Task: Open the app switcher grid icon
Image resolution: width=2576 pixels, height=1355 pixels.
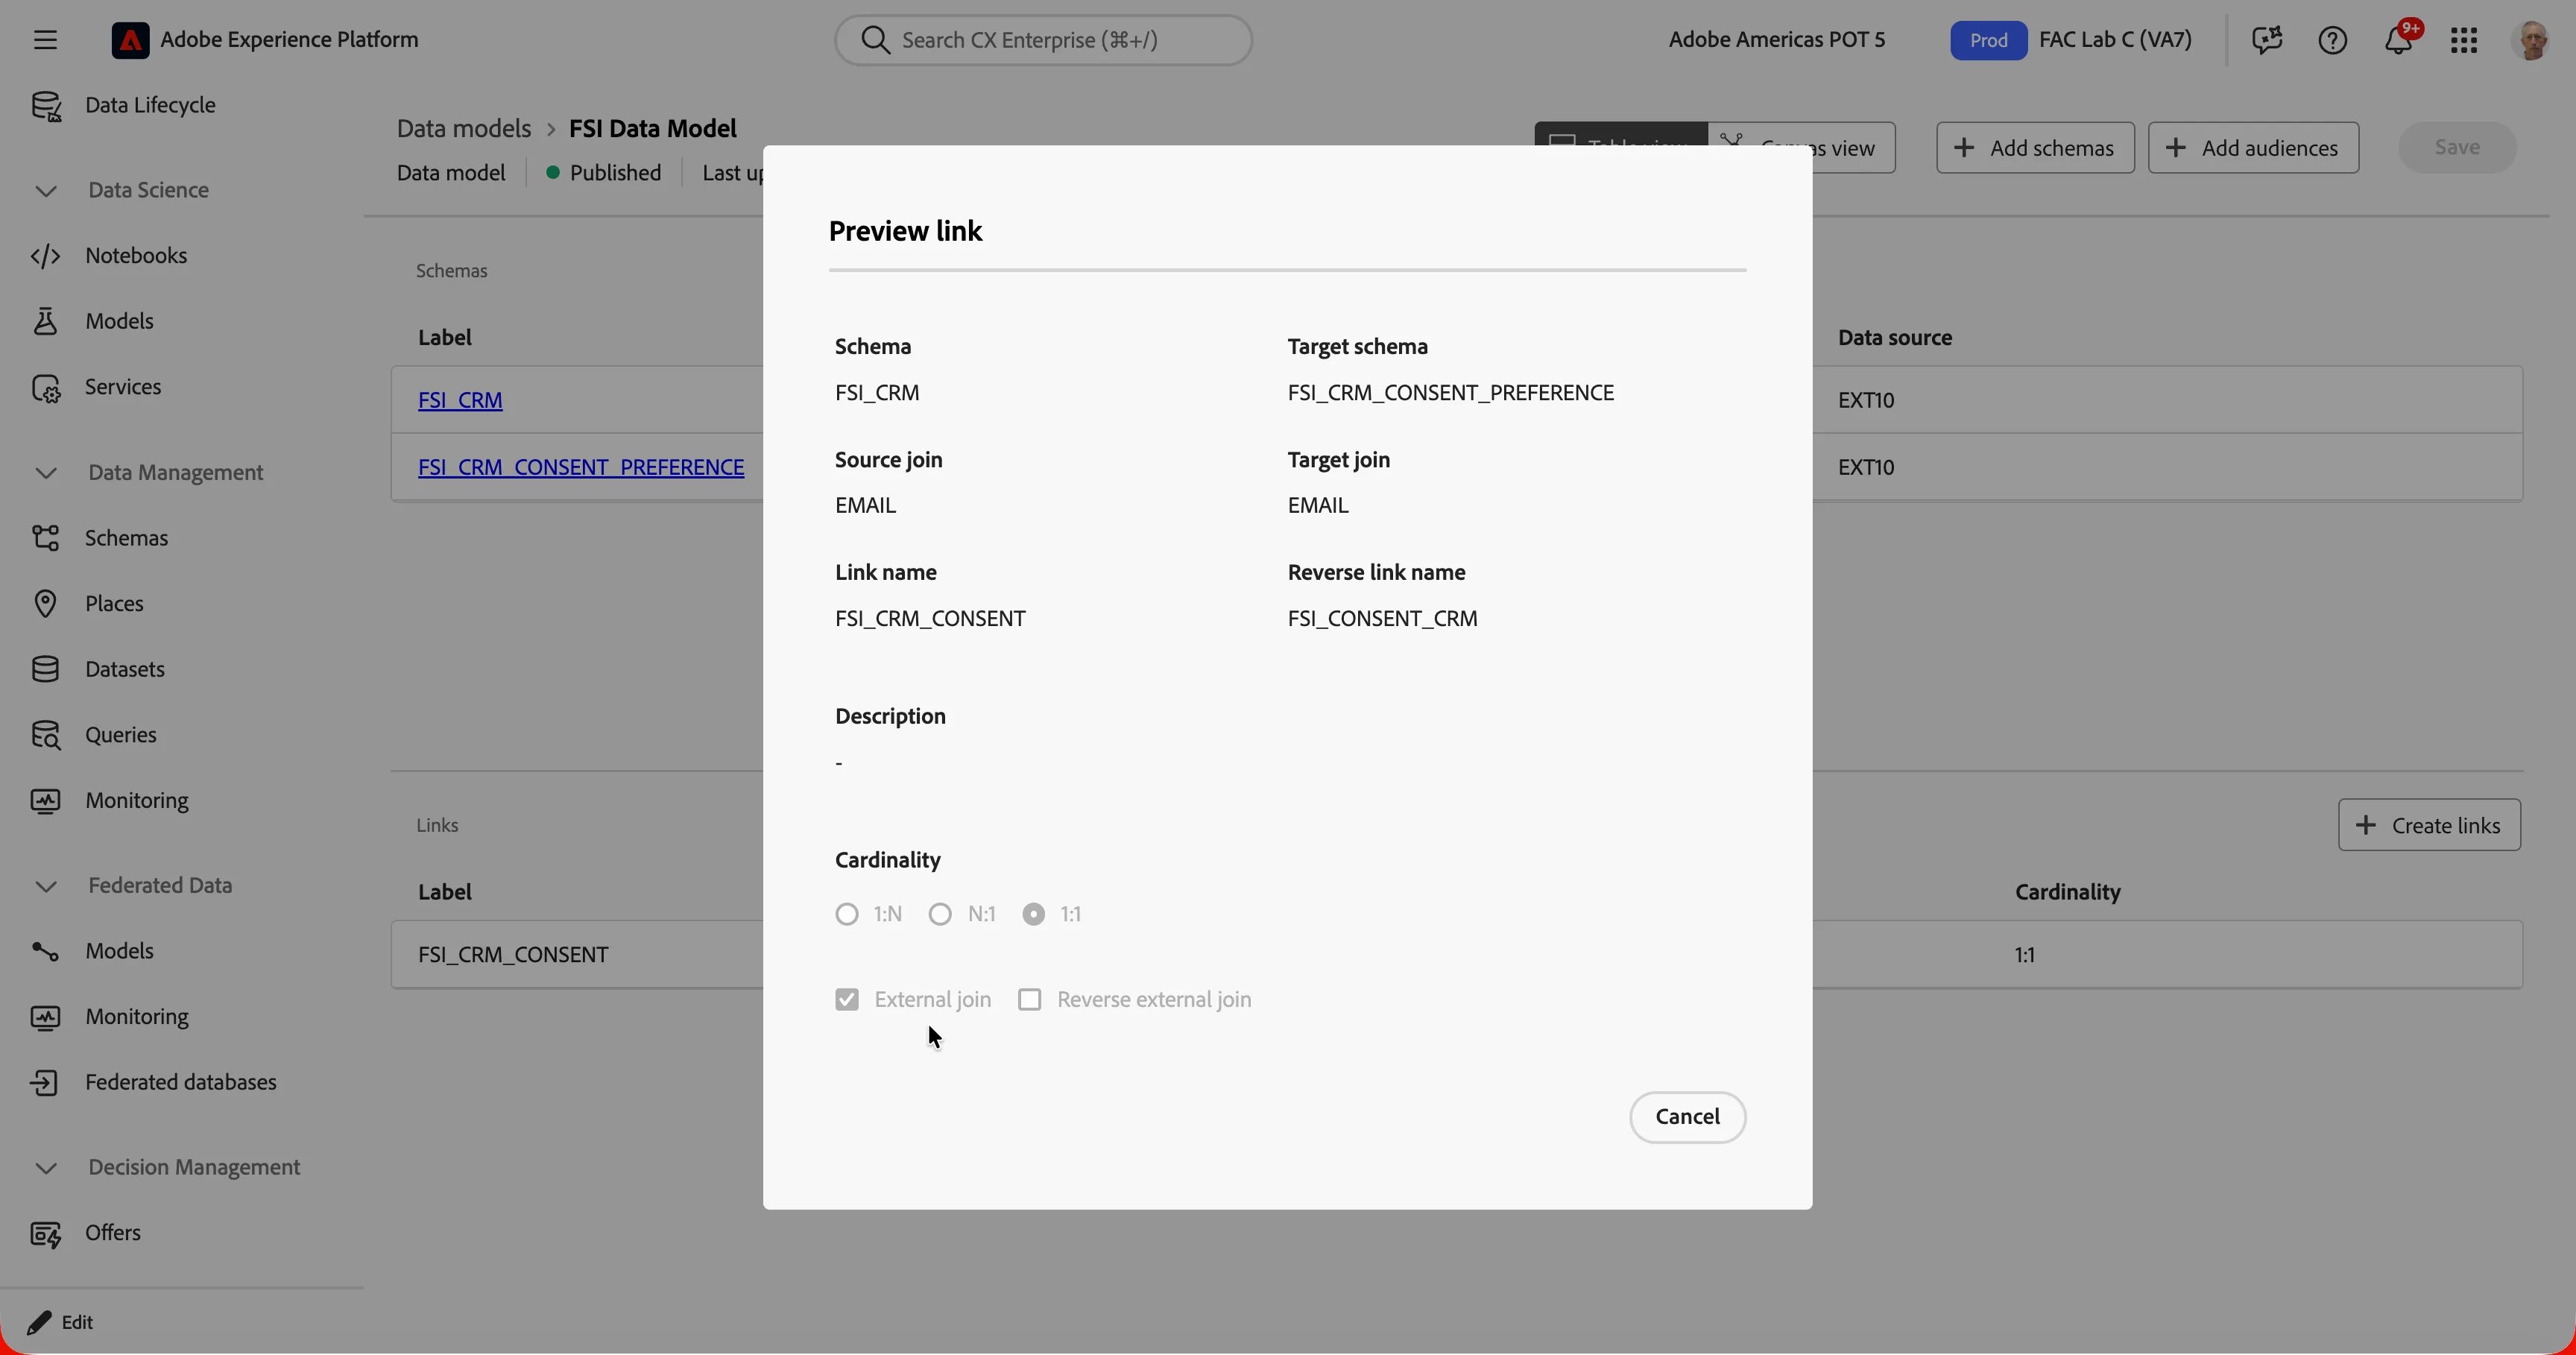Action: [2464, 40]
